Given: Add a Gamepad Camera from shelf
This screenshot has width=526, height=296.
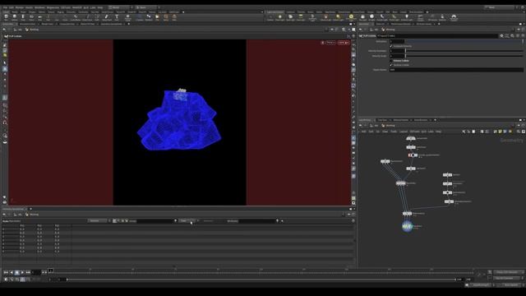Looking at the screenshot, I should coord(454,17).
